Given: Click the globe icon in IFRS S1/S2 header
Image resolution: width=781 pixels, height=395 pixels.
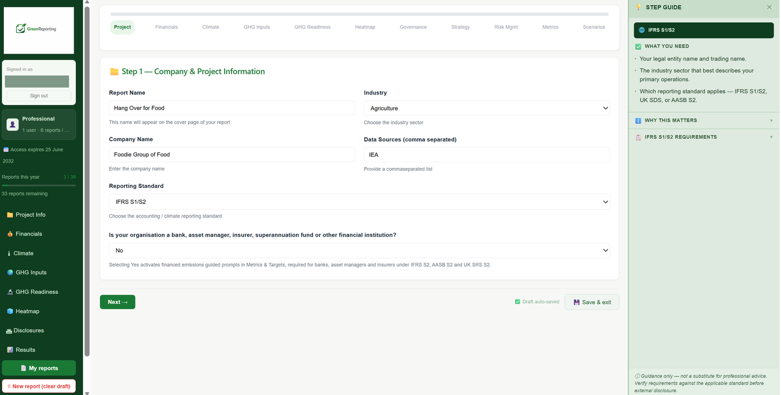Looking at the screenshot, I should click(642, 30).
